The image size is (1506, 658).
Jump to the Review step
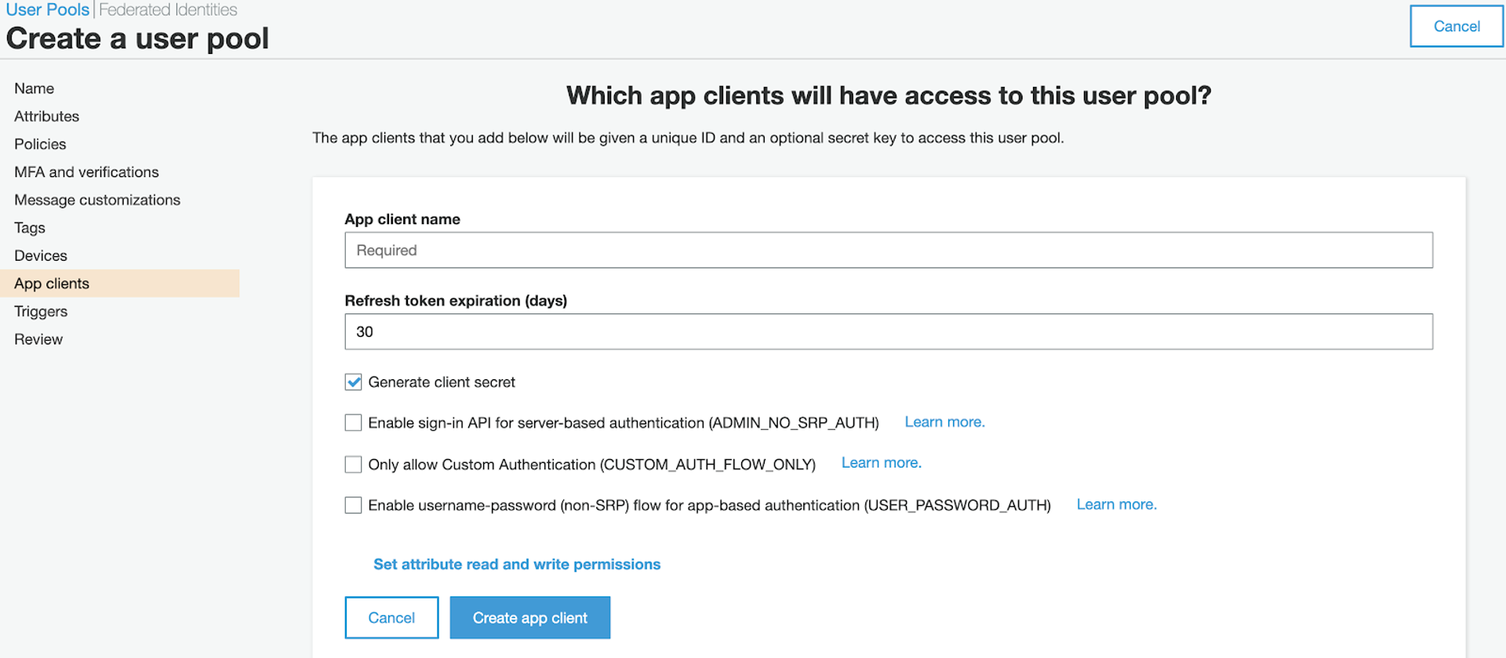point(38,340)
